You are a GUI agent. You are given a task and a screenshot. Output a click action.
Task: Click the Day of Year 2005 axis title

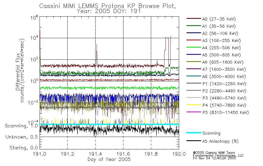109,159
